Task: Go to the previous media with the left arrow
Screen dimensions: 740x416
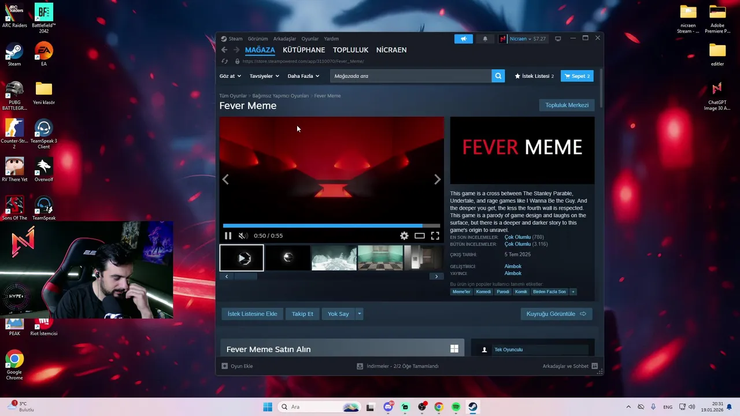Action: (x=225, y=180)
